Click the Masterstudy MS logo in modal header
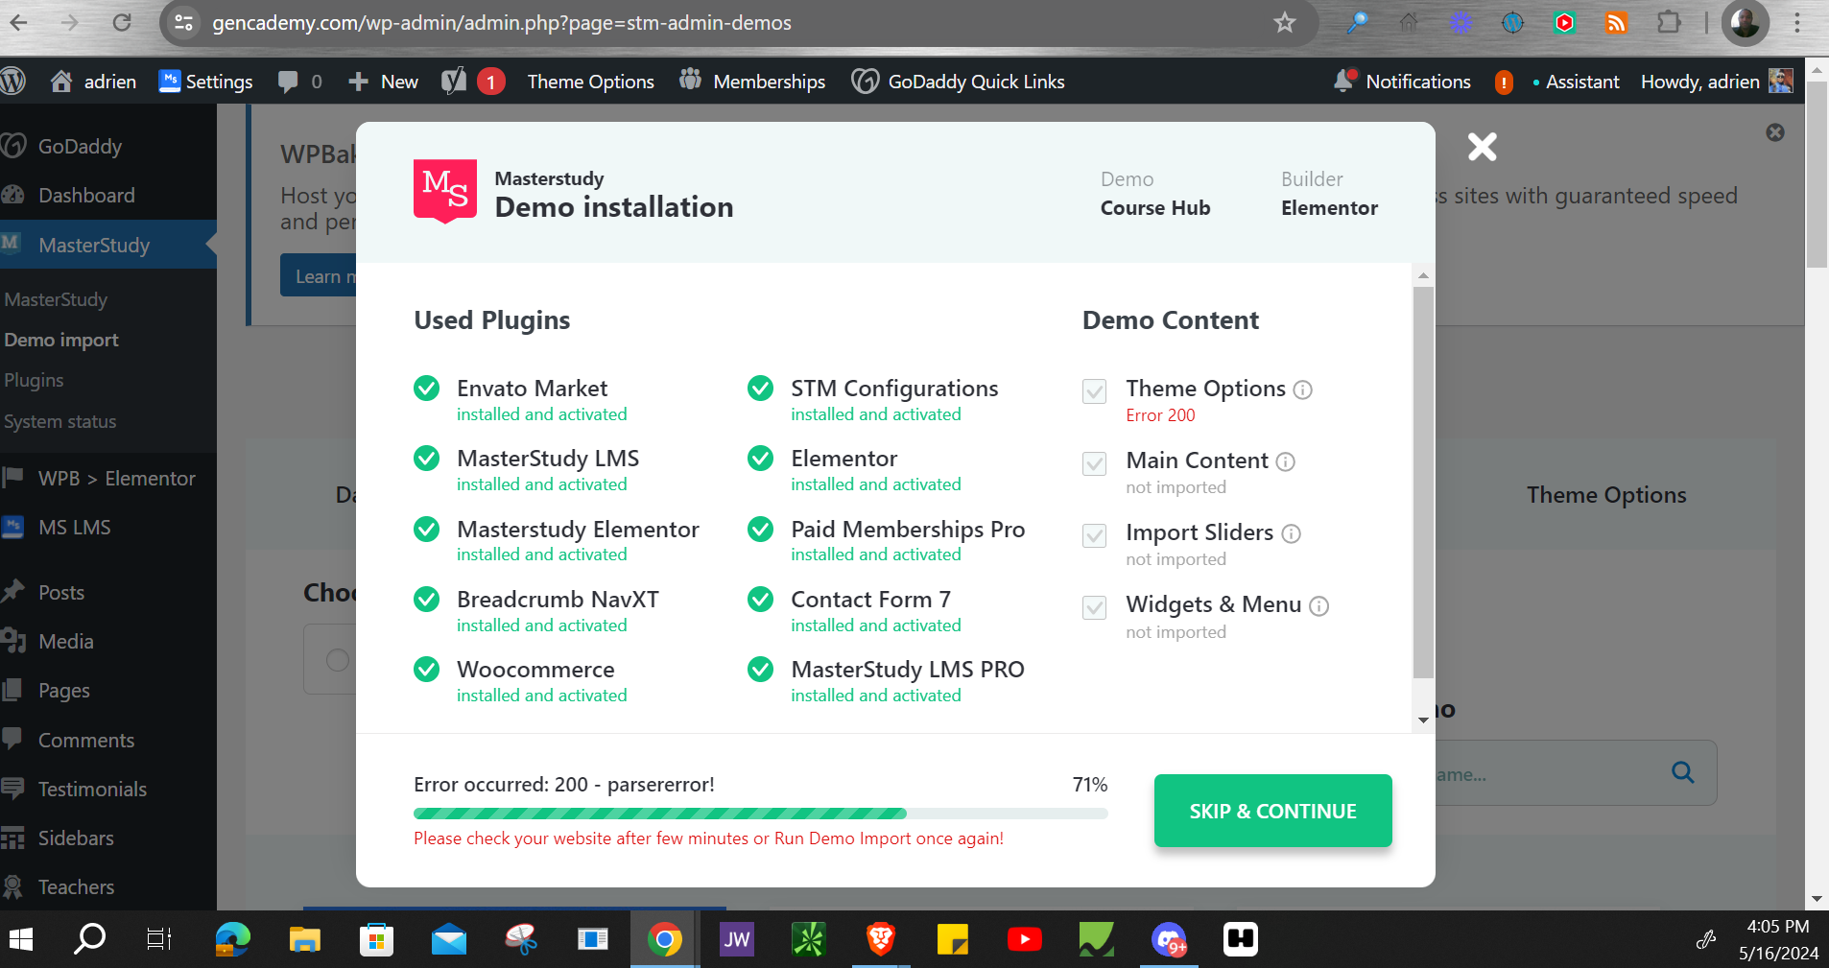 point(445,191)
